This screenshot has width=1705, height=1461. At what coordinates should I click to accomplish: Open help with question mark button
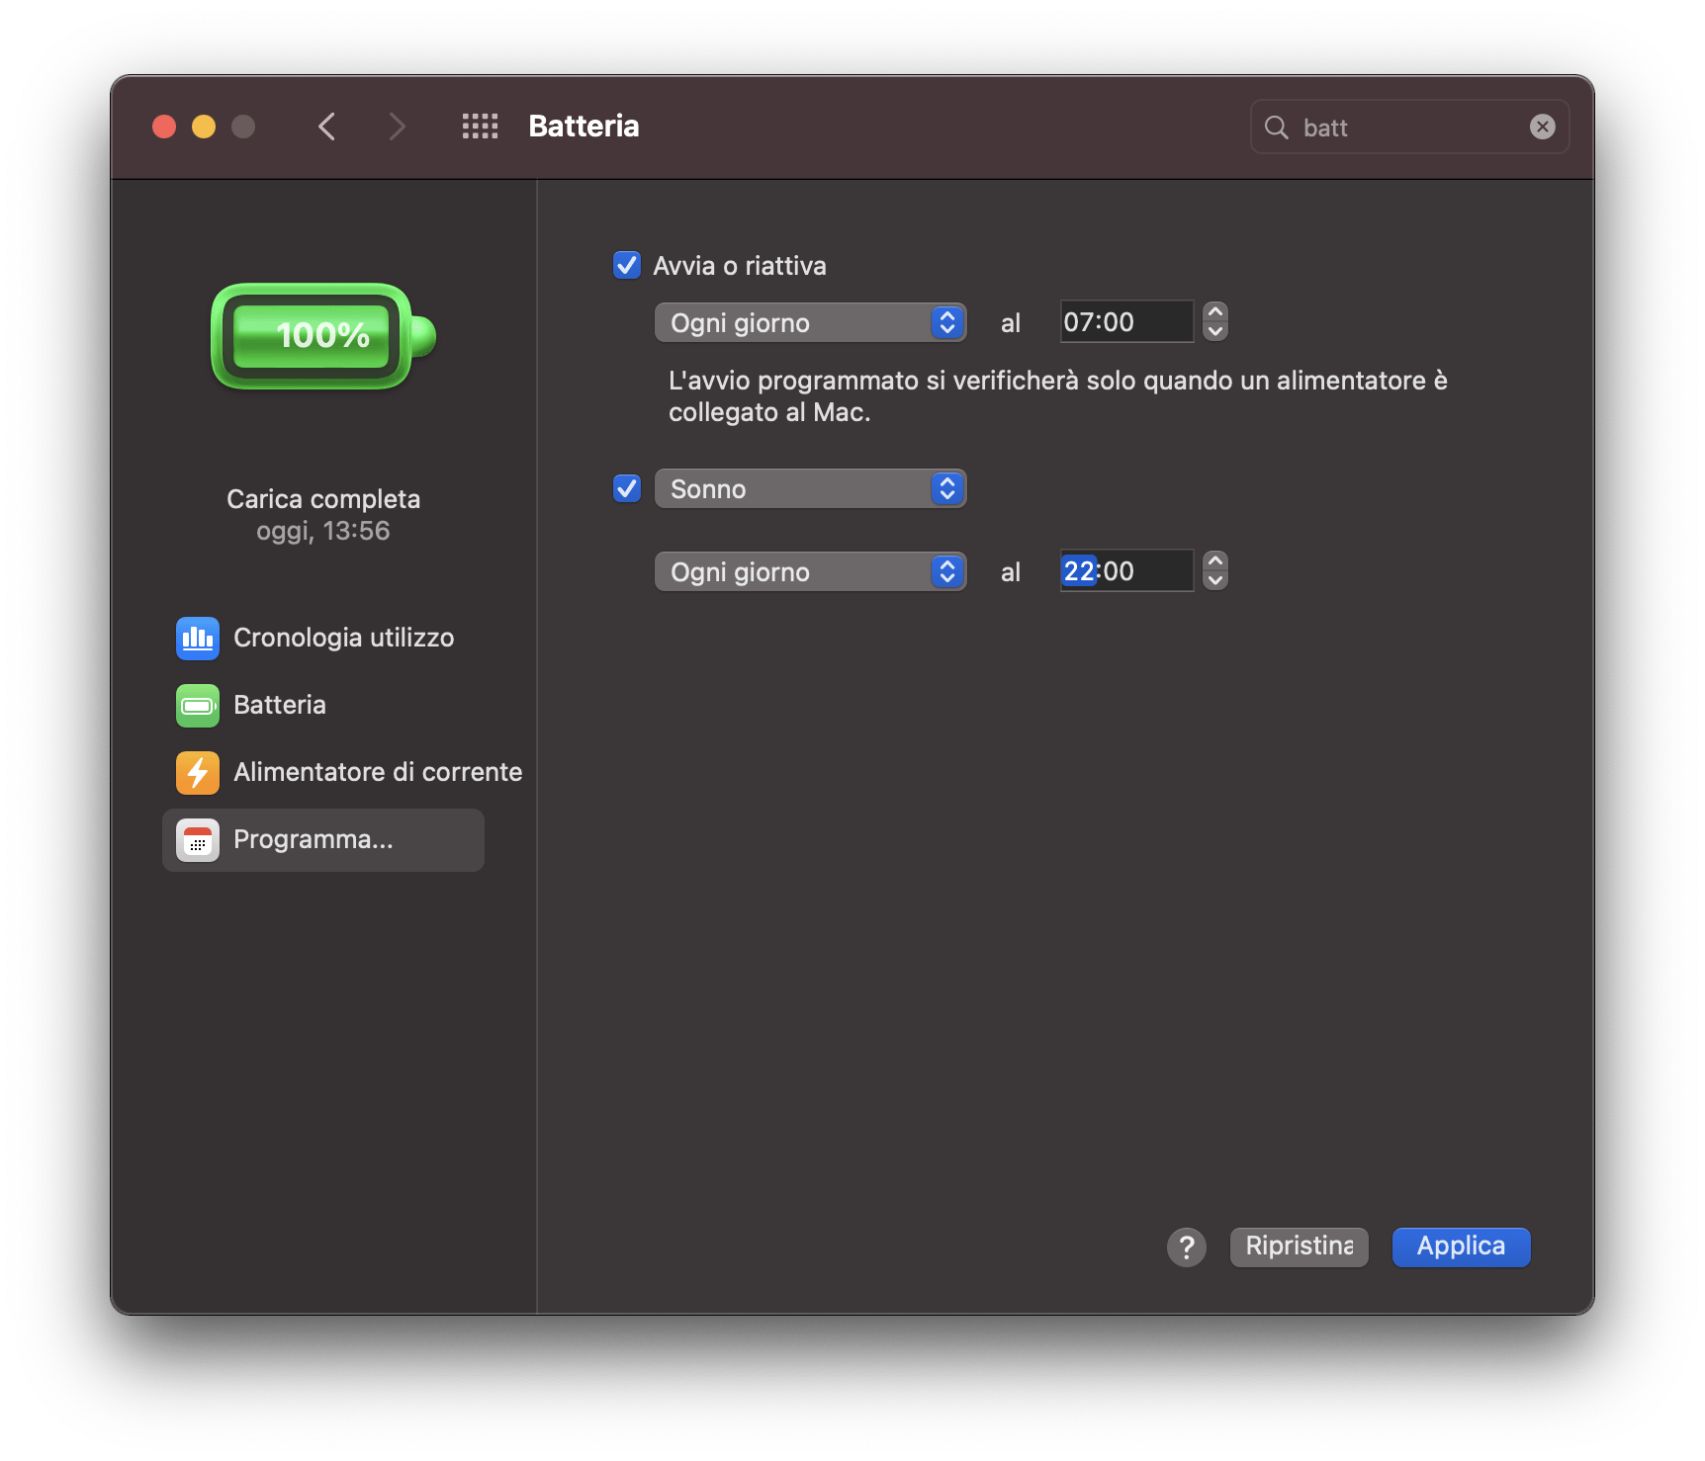(x=1186, y=1246)
